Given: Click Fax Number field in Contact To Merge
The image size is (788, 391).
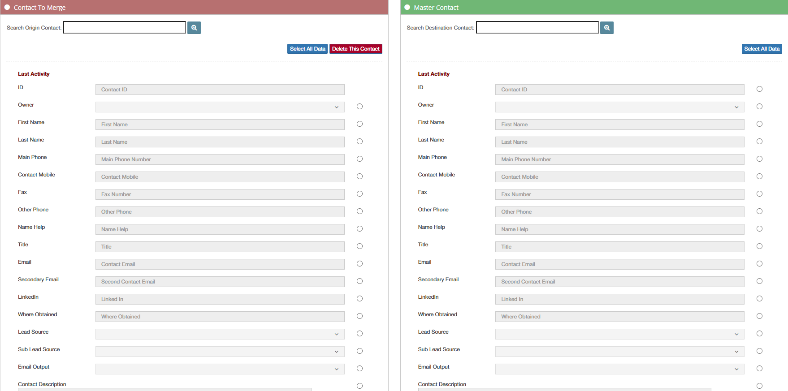Looking at the screenshot, I should click(220, 194).
